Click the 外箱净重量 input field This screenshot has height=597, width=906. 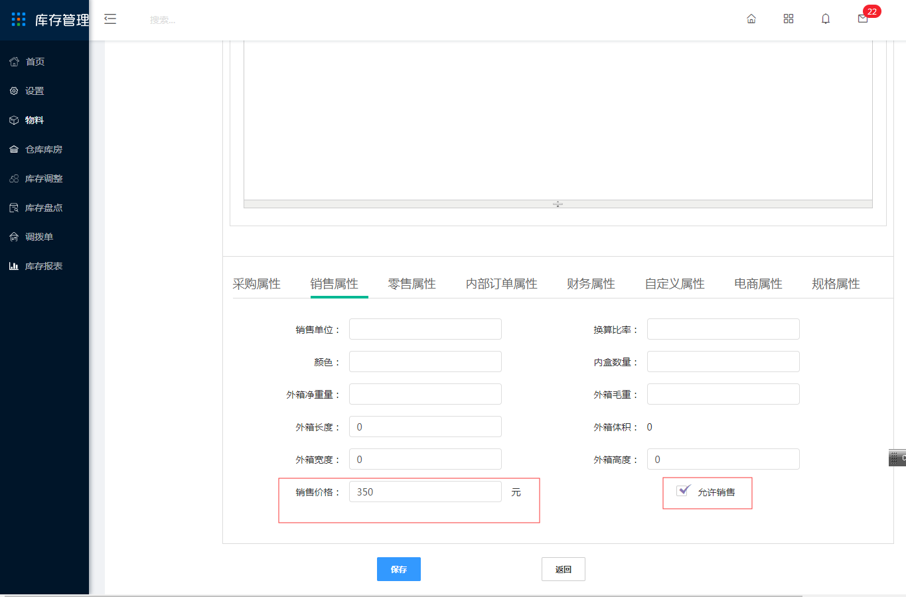click(x=425, y=394)
